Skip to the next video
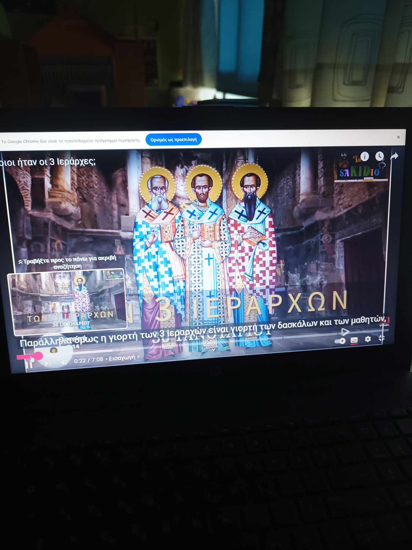Image resolution: width=412 pixels, height=550 pixels. coord(48,364)
